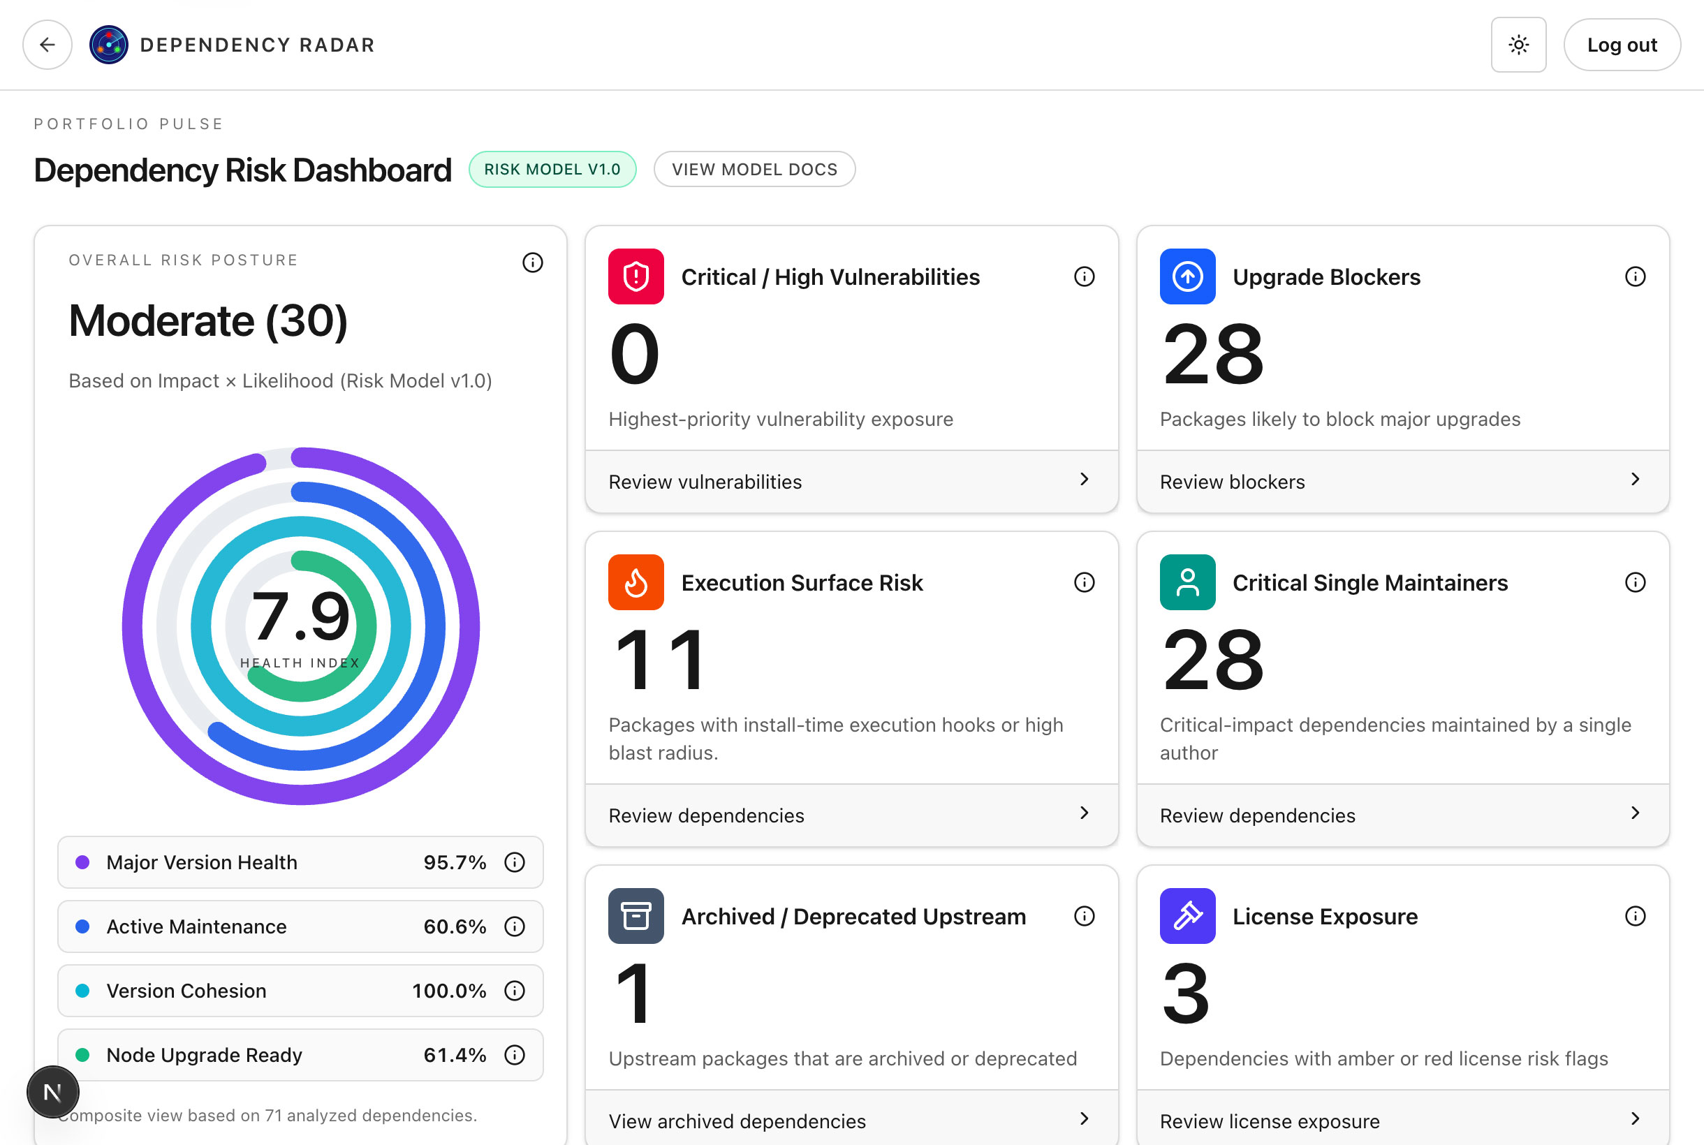Screen dimensions: 1704x1145
Task: Click the Log out button
Action: tap(1622, 45)
